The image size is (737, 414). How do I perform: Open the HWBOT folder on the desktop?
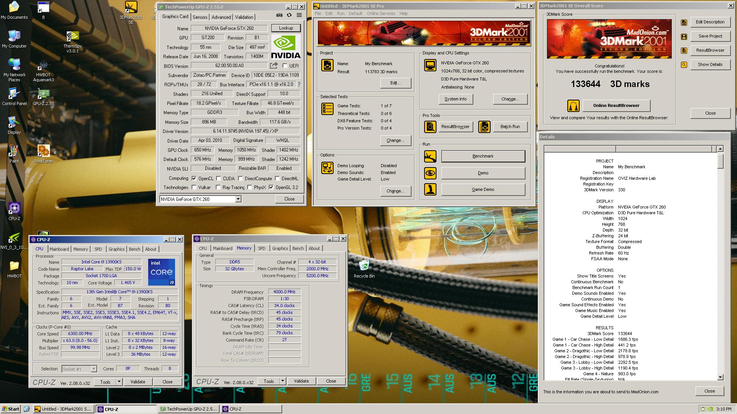point(14,269)
